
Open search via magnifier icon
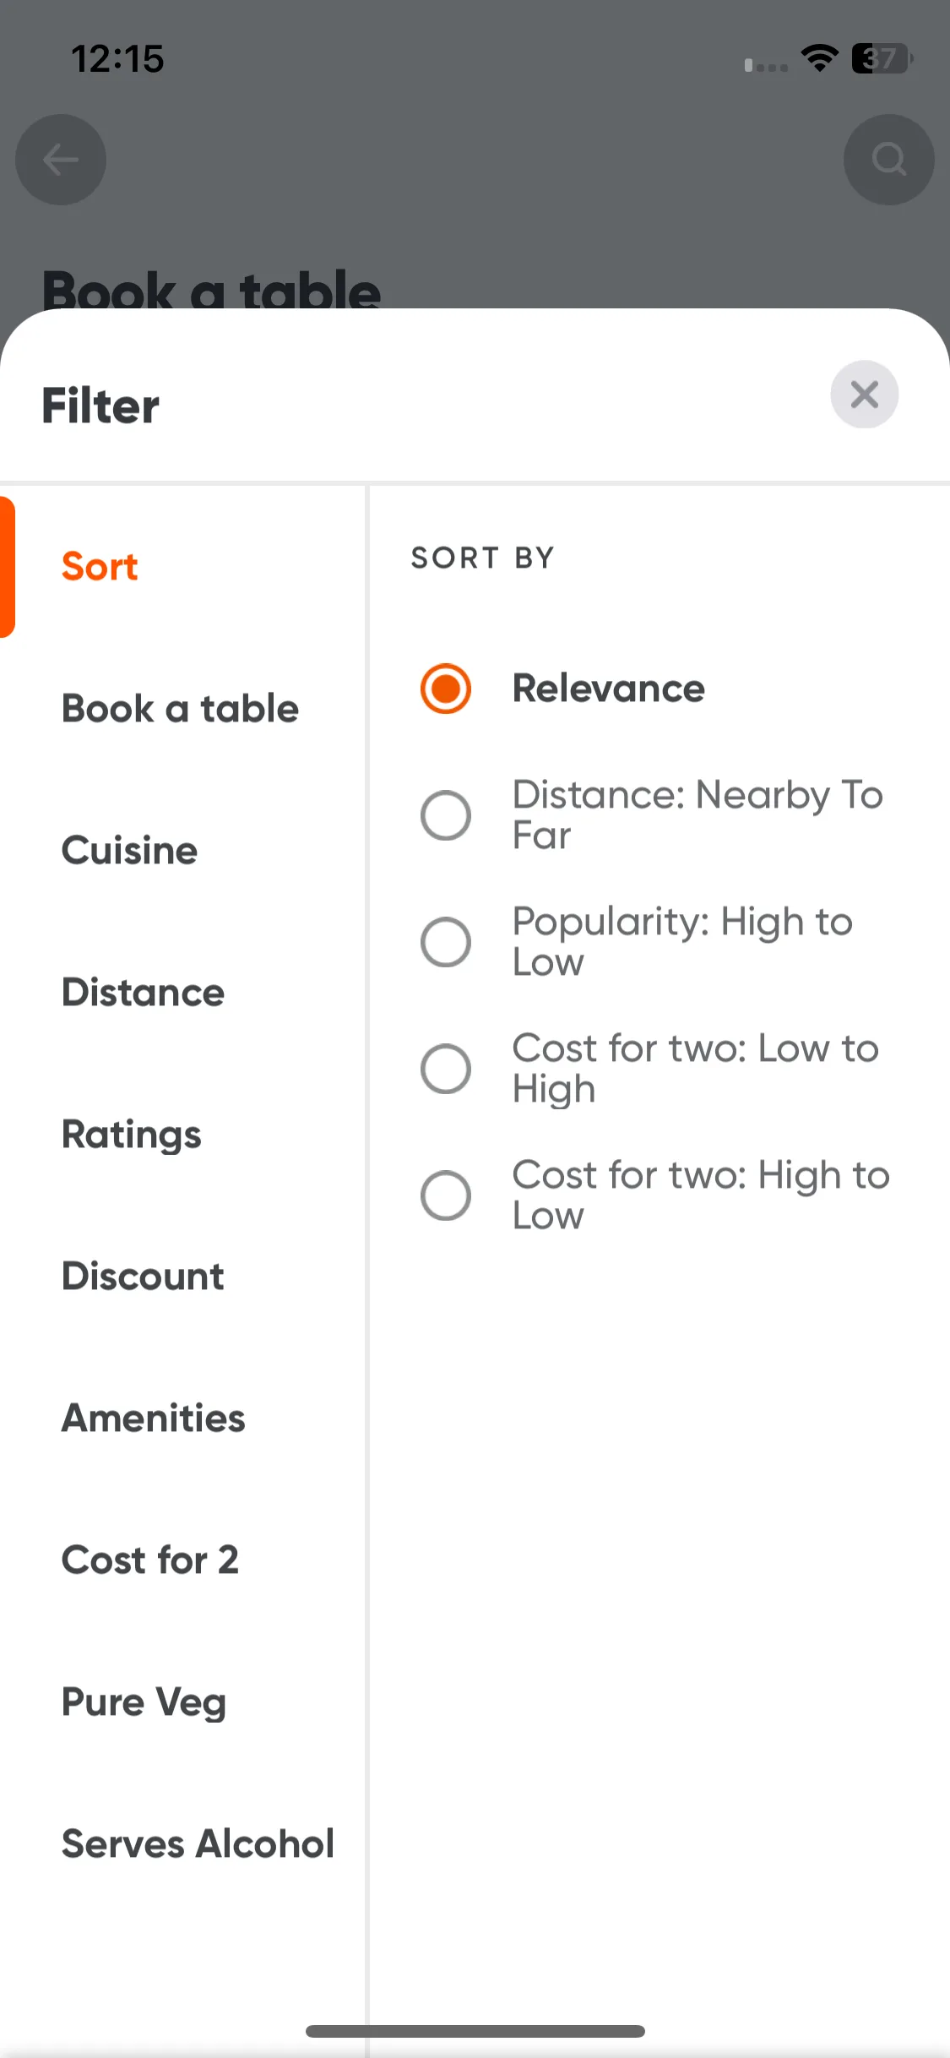pyautogui.click(x=888, y=160)
